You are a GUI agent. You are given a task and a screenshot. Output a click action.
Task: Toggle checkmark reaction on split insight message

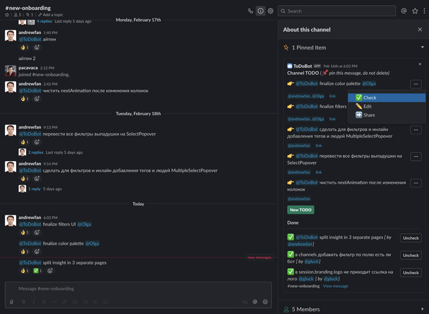[x=38, y=271]
